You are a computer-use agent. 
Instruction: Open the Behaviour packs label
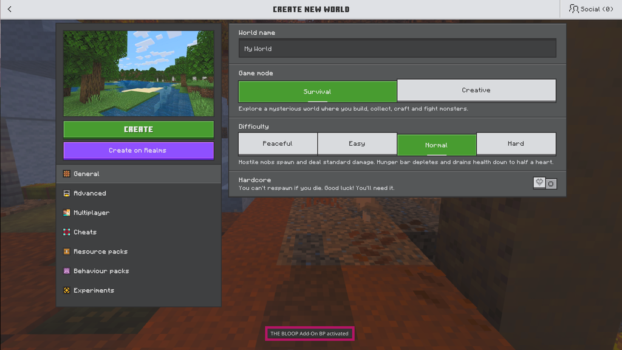click(101, 271)
